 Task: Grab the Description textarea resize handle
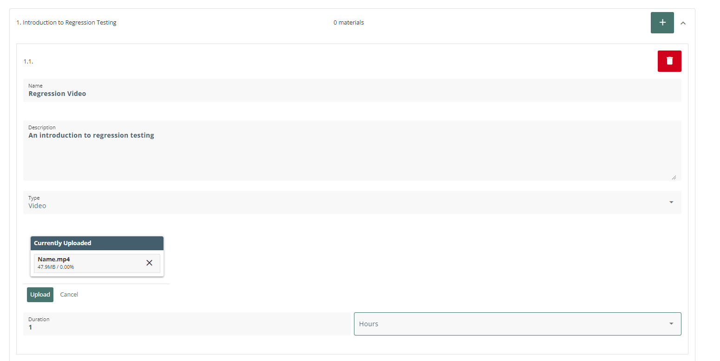674,177
